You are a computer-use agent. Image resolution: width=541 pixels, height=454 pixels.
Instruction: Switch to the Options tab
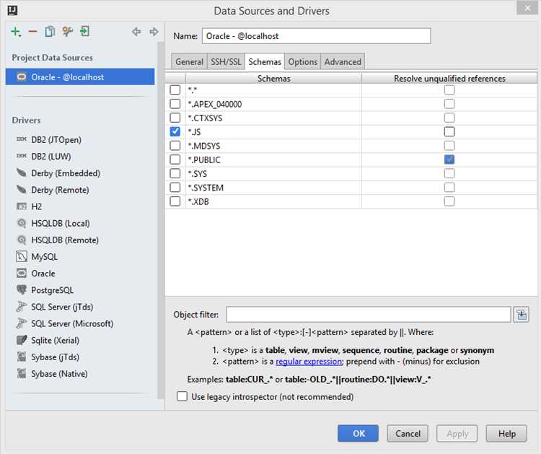click(302, 62)
